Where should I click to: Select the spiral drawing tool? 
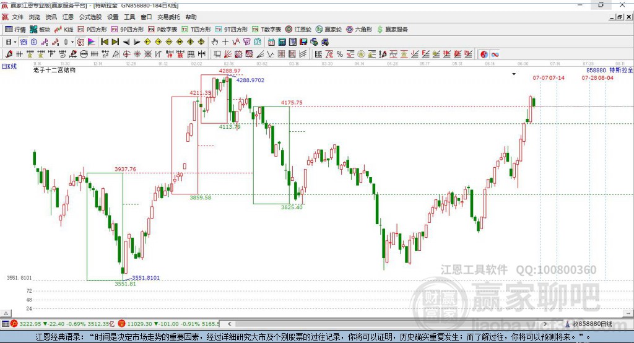pos(63,54)
